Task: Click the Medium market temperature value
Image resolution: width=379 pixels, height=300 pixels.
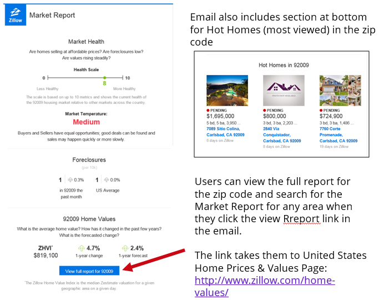Action: pyautogui.click(x=87, y=122)
